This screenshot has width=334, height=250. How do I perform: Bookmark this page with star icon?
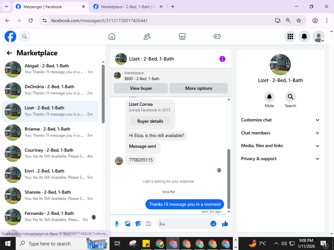pyautogui.click(x=299, y=21)
